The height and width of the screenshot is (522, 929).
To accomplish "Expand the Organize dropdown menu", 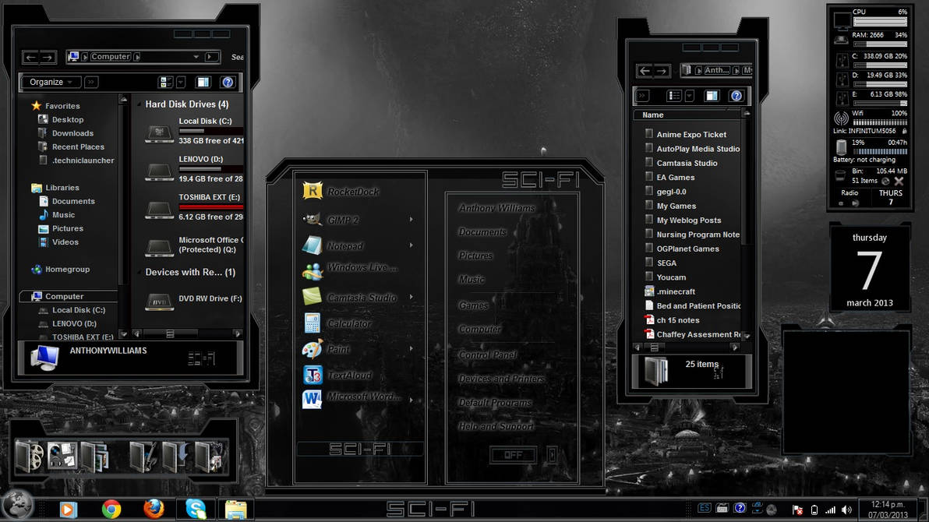I will pyautogui.click(x=51, y=83).
